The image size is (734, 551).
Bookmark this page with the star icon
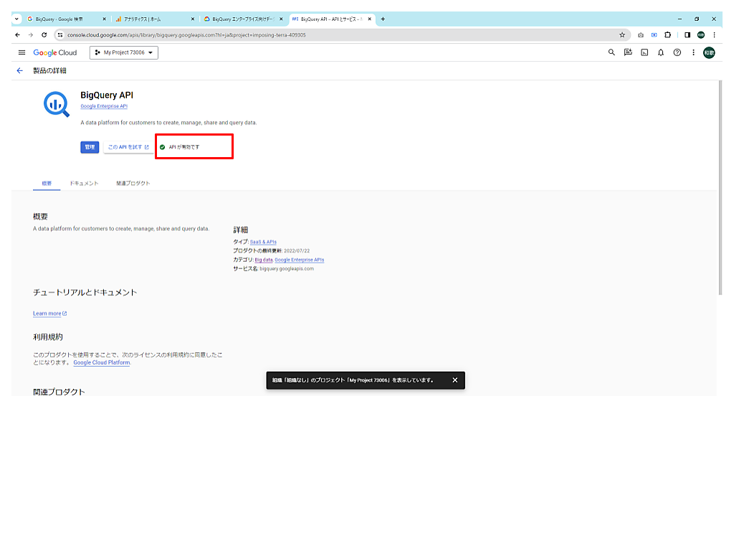tap(622, 34)
